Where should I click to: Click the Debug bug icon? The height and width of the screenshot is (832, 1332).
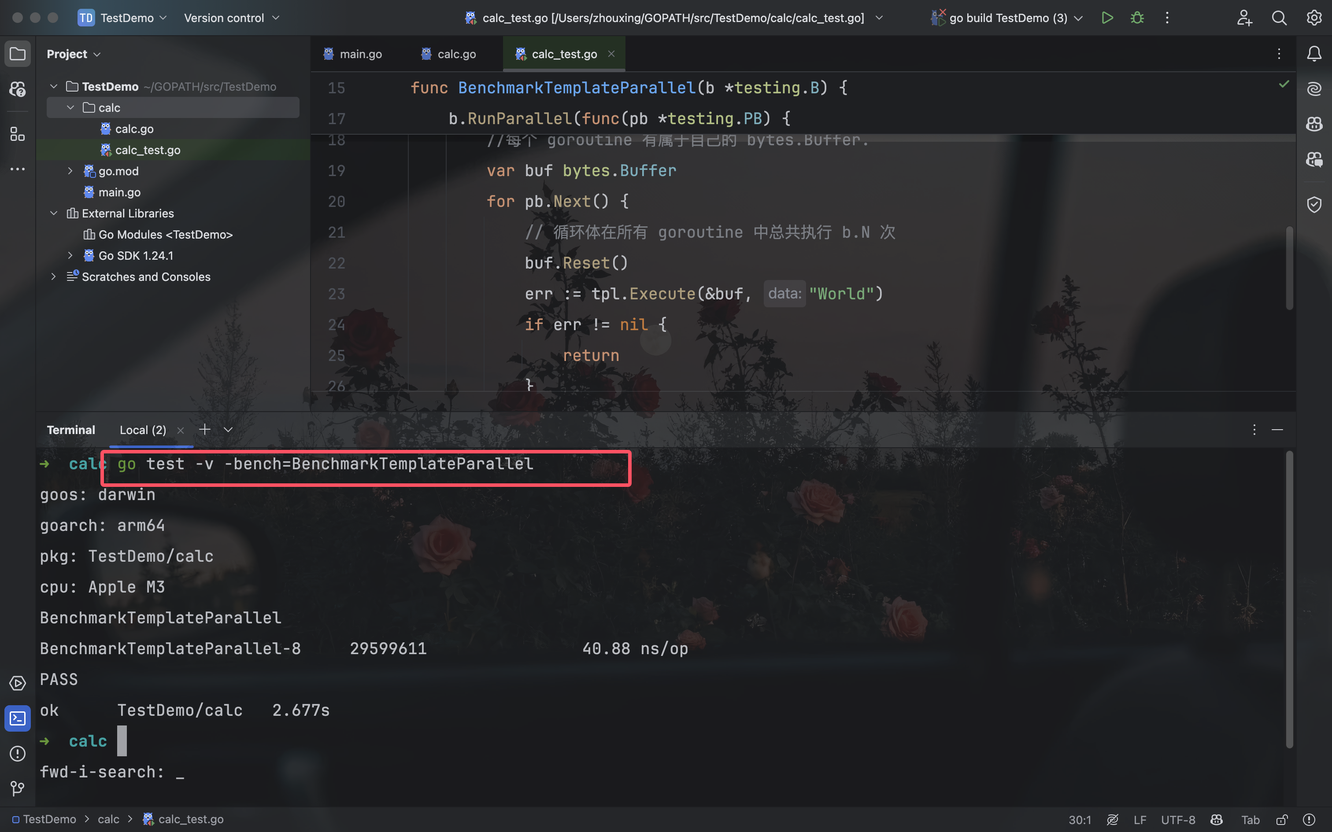pyautogui.click(x=1137, y=18)
